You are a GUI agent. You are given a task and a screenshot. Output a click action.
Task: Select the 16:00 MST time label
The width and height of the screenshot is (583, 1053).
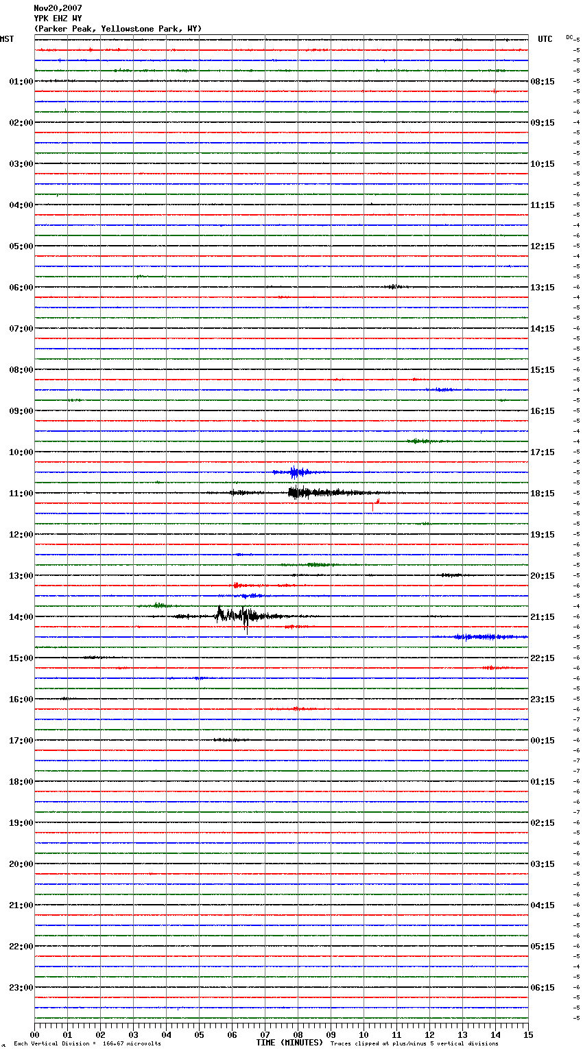point(21,699)
